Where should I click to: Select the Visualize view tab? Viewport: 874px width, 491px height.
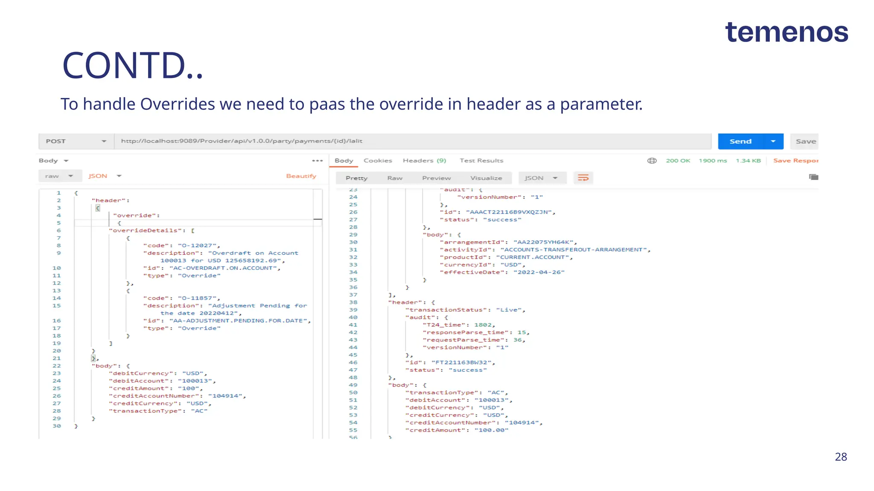(x=486, y=178)
